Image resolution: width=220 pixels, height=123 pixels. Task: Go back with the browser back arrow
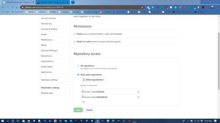(x=3, y=8)
